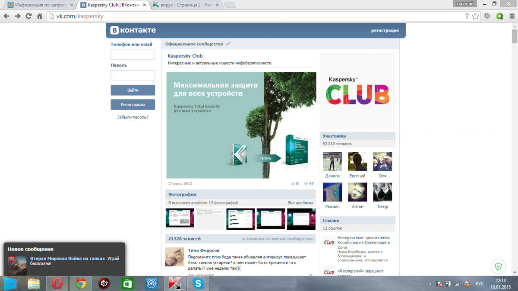Click the green Q extension icon
The height and width of the screenshot is (291, 518).
point(500,16)
